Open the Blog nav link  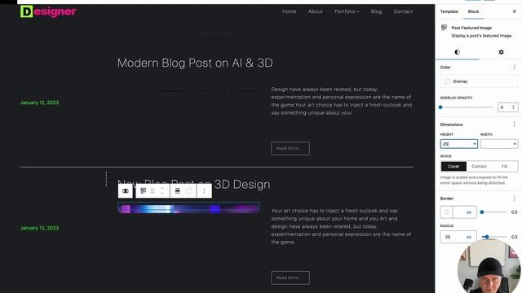pos(376,11)
